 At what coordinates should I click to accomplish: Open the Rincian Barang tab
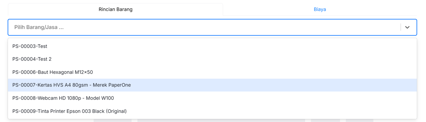click(115, 9)
